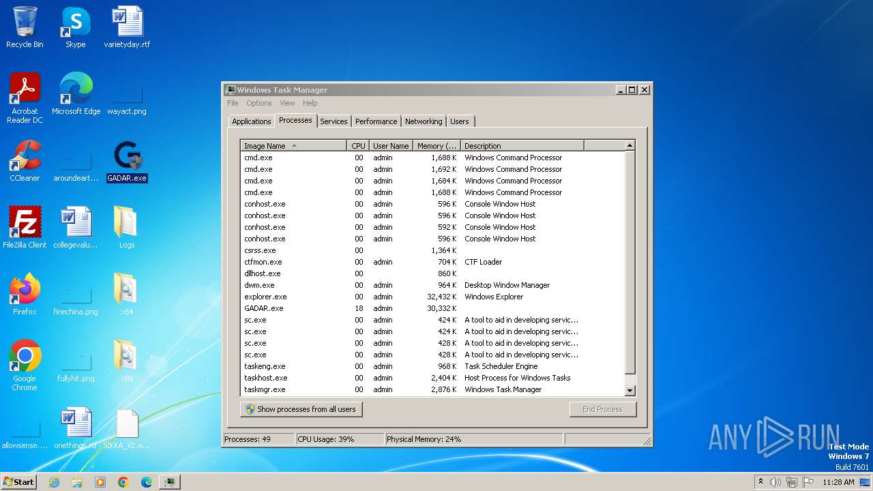Open the File menu in Task Manager

pyautogui.click(x=233, y=103)
